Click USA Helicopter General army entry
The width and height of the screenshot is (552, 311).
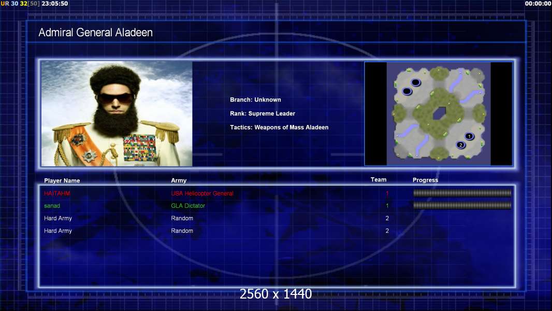pos(202,193)
